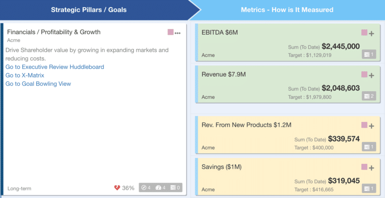Open the list count badge on Revenue card
This screenshot has width=385, height=198.
click(x=369, y=96)
